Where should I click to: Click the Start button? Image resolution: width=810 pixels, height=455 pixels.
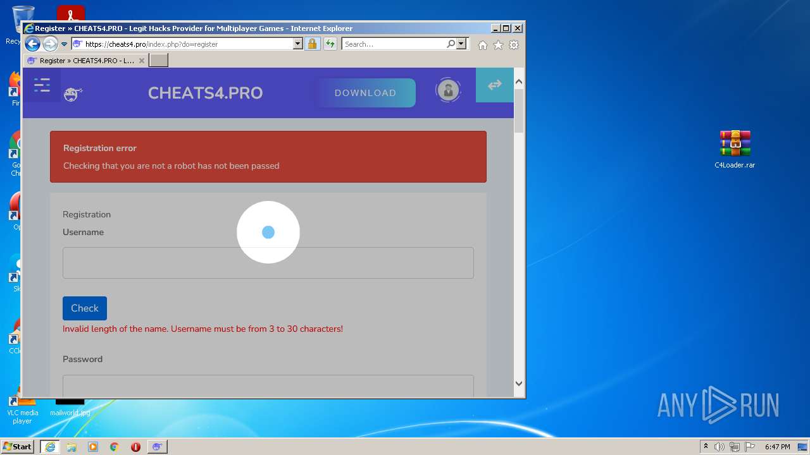pyautogui.click(x=18, y=447)
